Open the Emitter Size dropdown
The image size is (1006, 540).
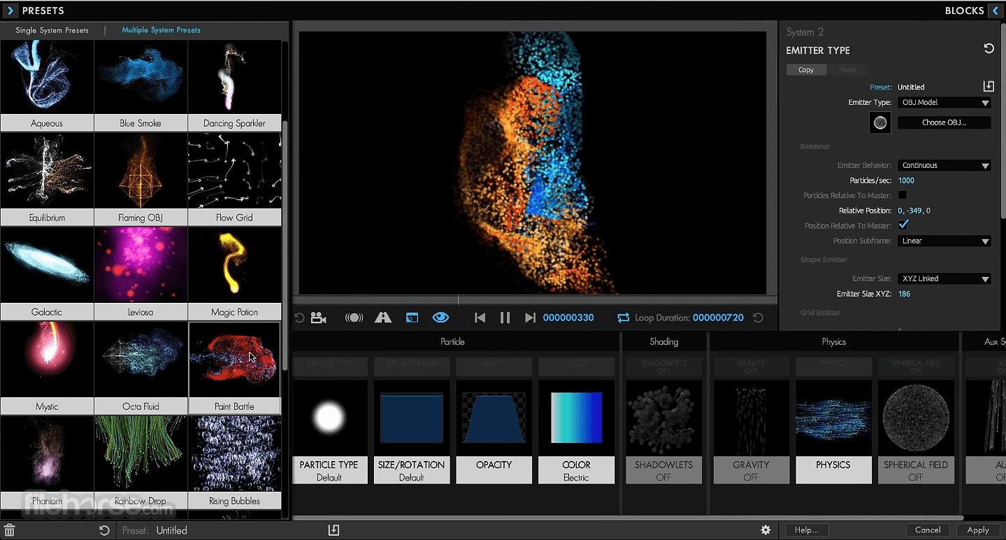944,278
